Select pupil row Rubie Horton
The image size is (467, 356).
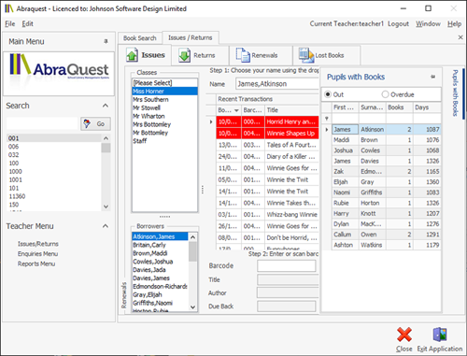pos(387,203)
